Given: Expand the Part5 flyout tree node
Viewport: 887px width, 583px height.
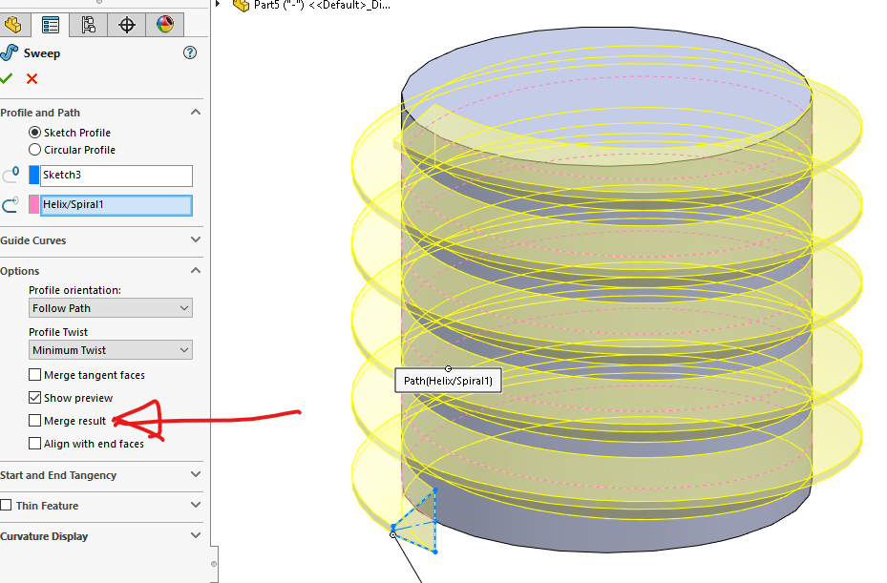Looking at the screenshot, I should pyautogui.click(x=218, y=5).
